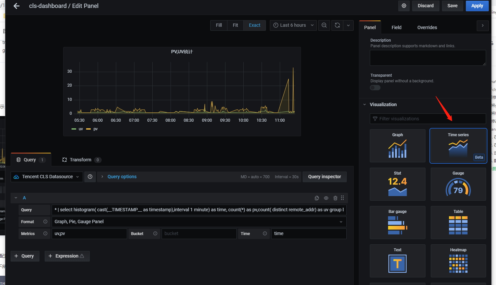This screenshot has width=496, height=285.
Task: Click Filter visualizations search box
Action: point(428,119)
